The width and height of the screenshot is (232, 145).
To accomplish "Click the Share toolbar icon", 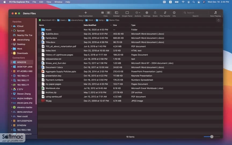I will tap(155, 13).
